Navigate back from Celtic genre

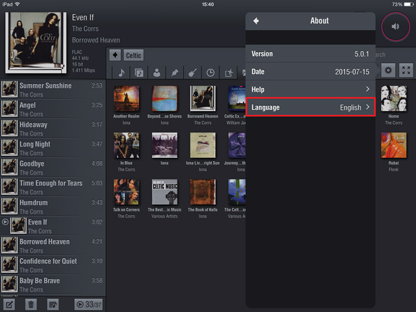pyautogui.click(x=115, y=55)
